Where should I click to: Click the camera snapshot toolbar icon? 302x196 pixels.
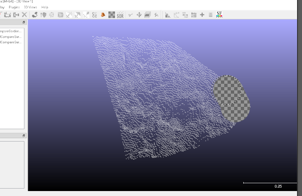click(7, 15)
